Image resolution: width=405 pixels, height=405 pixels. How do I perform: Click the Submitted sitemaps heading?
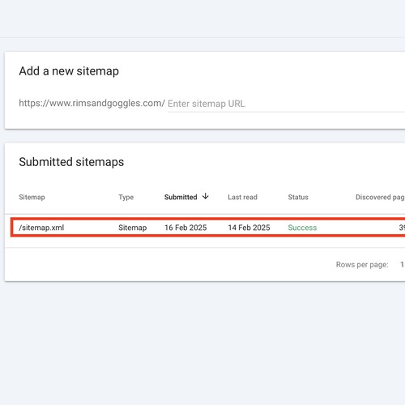(71, 162)
